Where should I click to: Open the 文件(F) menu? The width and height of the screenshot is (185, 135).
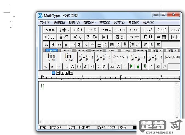click(45, 22)
